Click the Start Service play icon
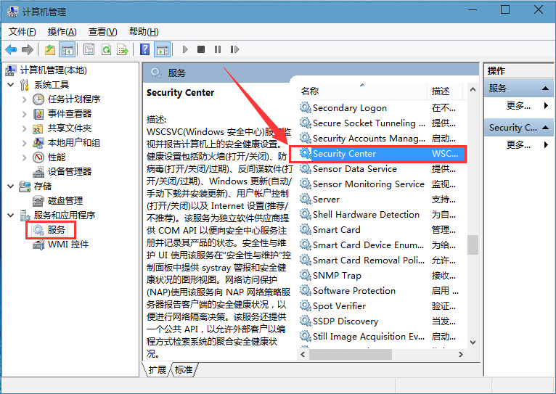The height and width of the screenshot is (394, 556). [x=185, y=49]
